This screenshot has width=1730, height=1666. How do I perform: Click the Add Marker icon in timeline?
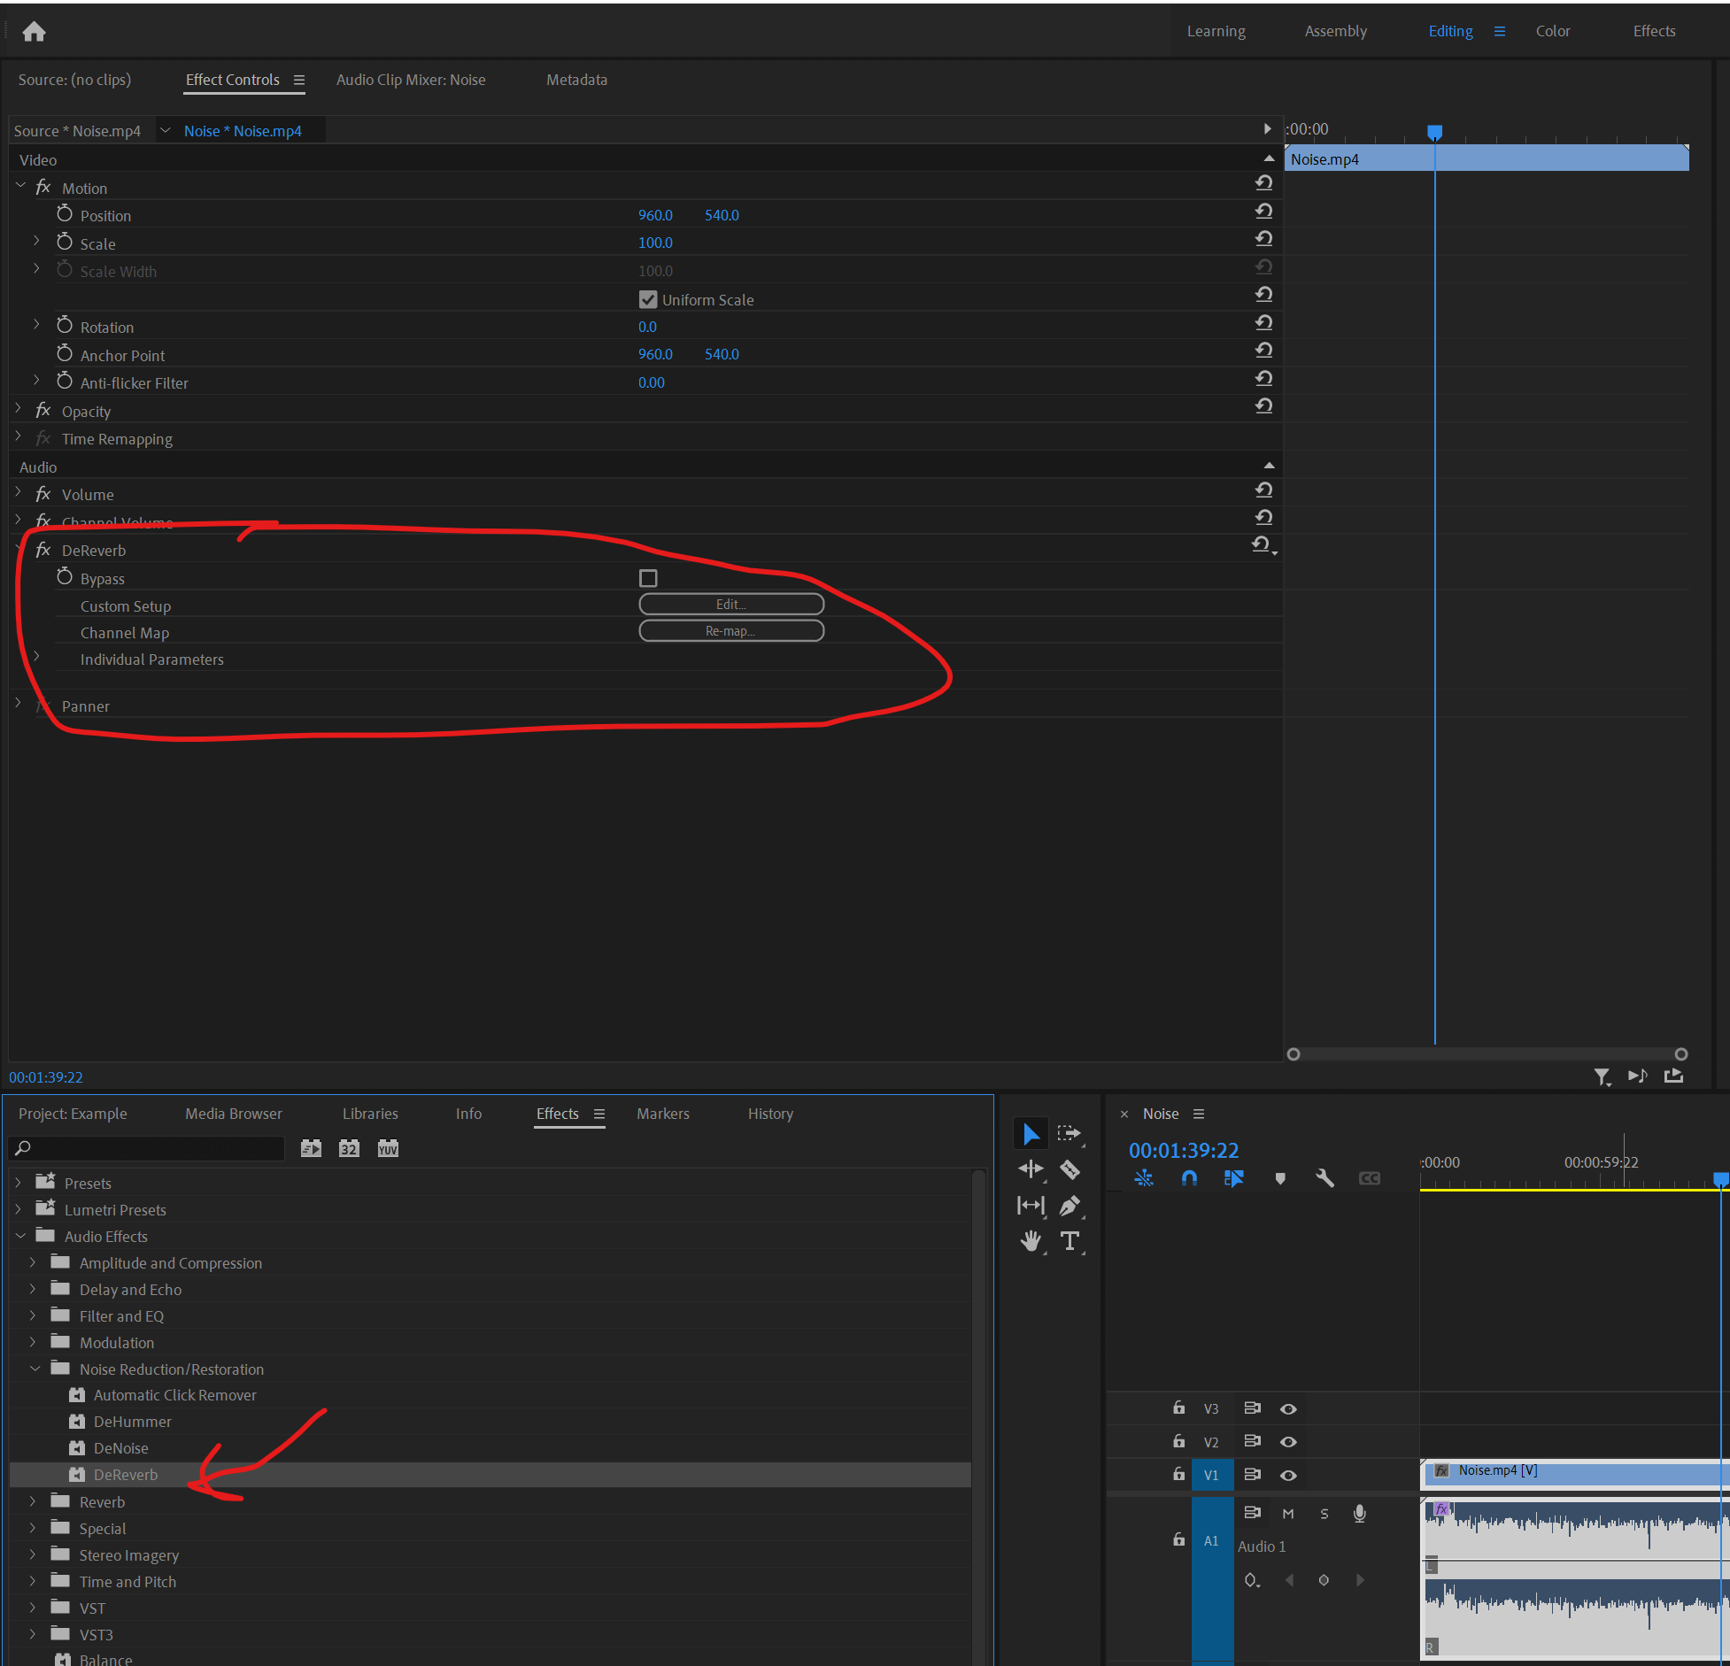(1280, 1180)
